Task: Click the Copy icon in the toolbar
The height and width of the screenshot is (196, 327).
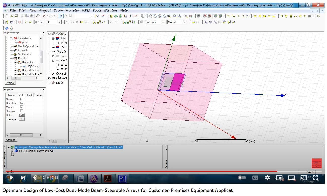Action: 27,16
